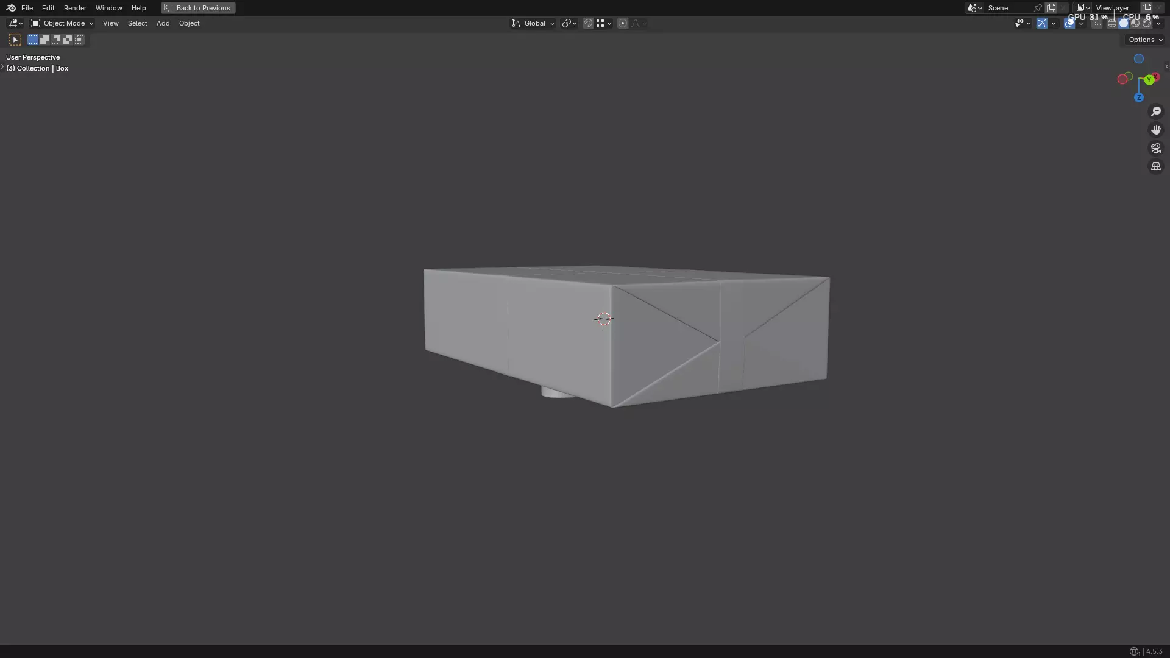The image size is (1170, 658).
Task: Click the Blender logo icon
Action: pos(11,8)
